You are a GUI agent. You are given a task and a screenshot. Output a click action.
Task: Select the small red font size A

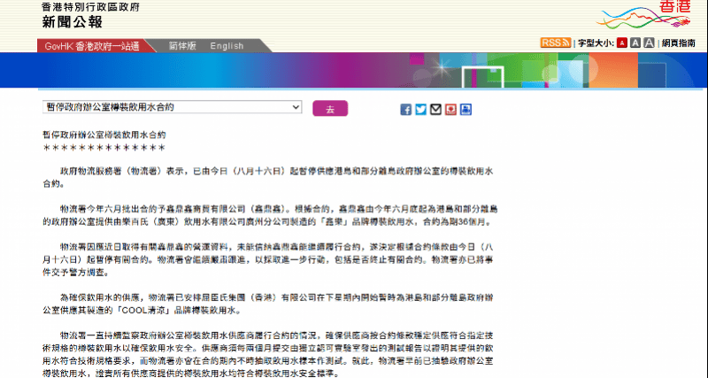622,42
